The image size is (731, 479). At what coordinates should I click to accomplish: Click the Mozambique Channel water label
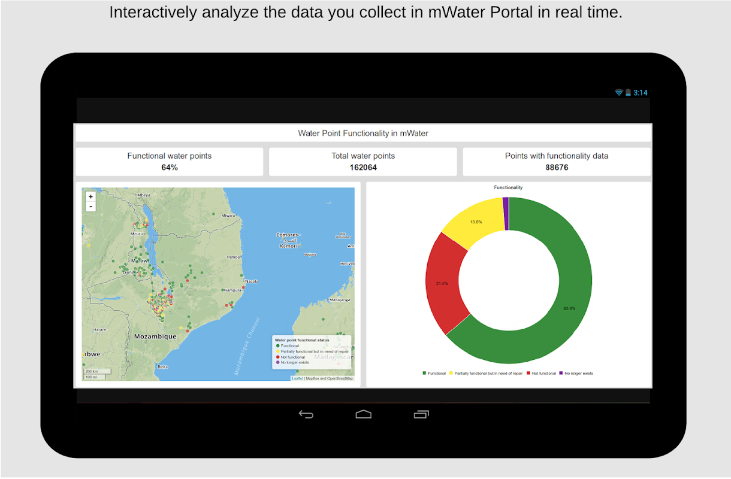(247, 345)
